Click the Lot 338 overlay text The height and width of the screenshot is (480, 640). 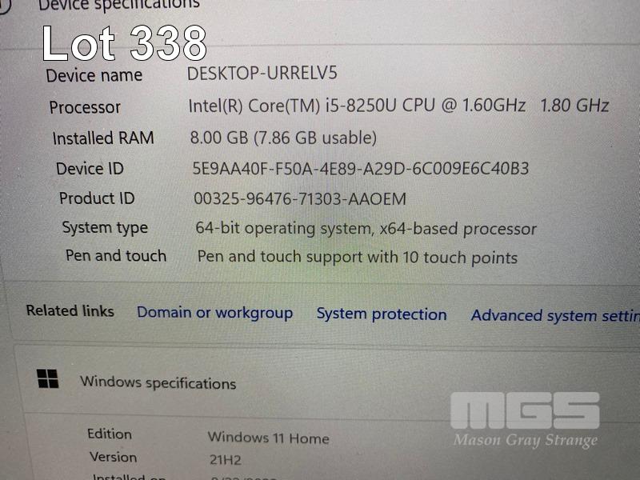tap(125, 43)
